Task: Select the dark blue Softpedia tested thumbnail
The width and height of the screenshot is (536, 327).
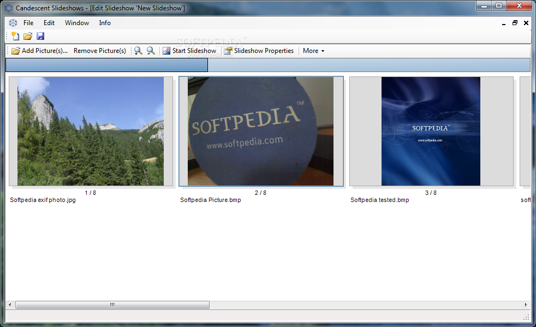Action: (x=431, y=132)
